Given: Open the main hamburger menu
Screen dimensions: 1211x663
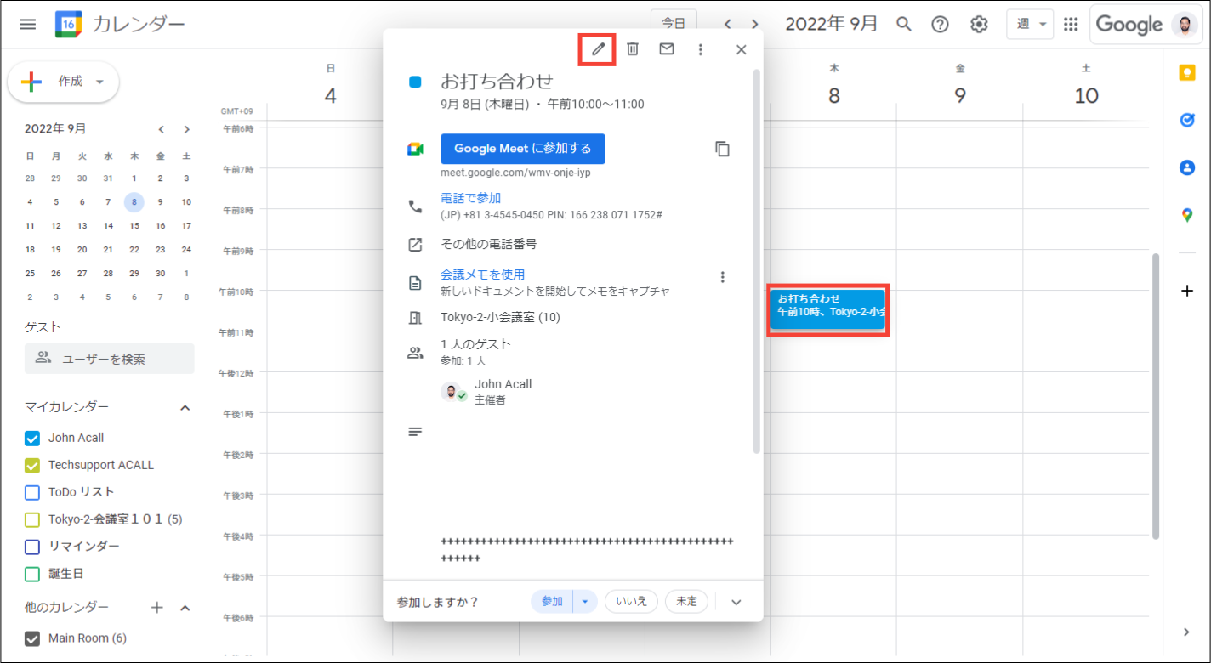Looking at the screenshot, I should coord(28,24).
